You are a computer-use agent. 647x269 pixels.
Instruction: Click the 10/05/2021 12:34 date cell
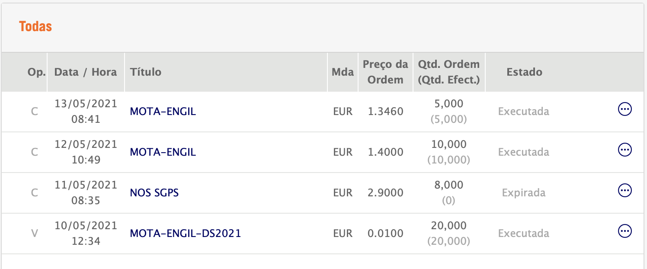point(86,234)
